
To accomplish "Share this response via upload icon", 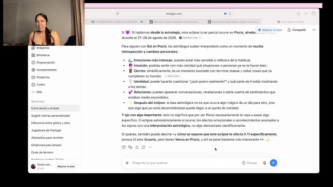I will [137, 147].
